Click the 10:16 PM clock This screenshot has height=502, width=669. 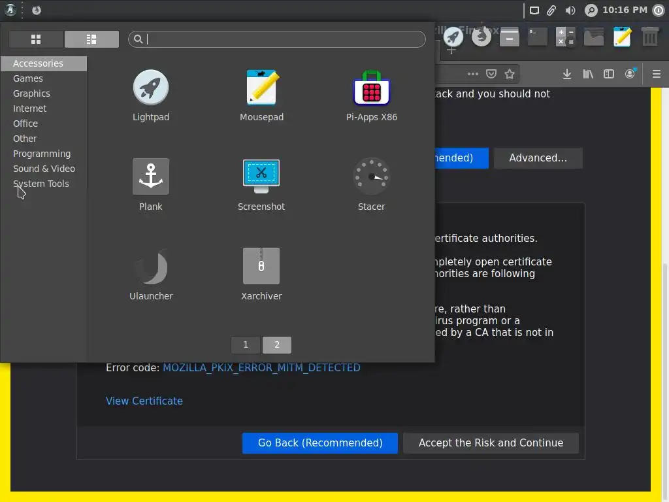625,10
